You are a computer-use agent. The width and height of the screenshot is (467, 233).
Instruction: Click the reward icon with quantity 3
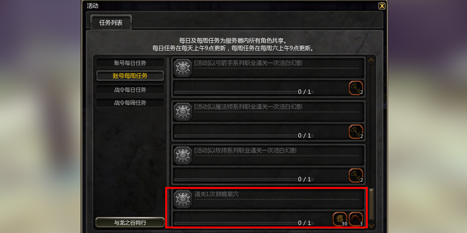pos(356,219)
